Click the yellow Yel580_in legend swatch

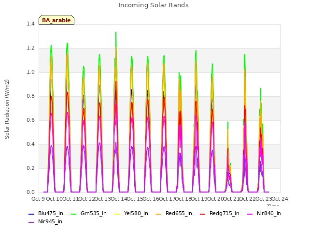coord(117,214)
